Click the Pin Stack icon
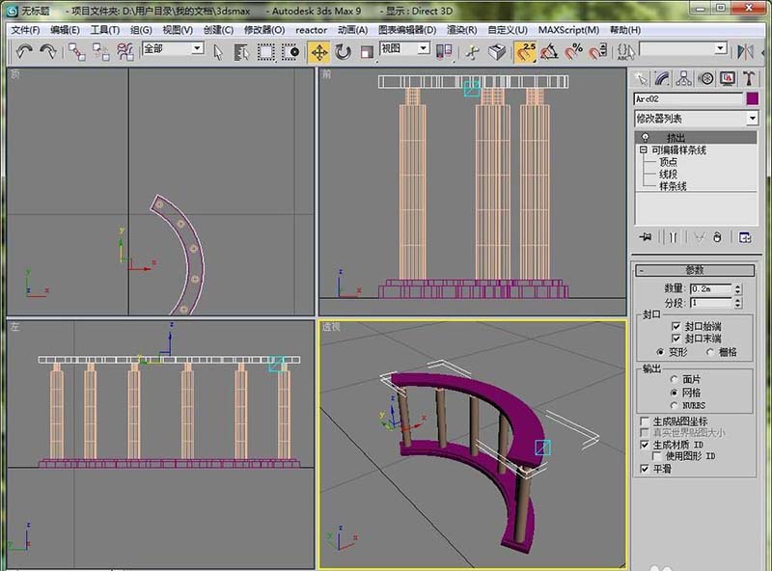This screenshot has height=571, width=772. 646,237
